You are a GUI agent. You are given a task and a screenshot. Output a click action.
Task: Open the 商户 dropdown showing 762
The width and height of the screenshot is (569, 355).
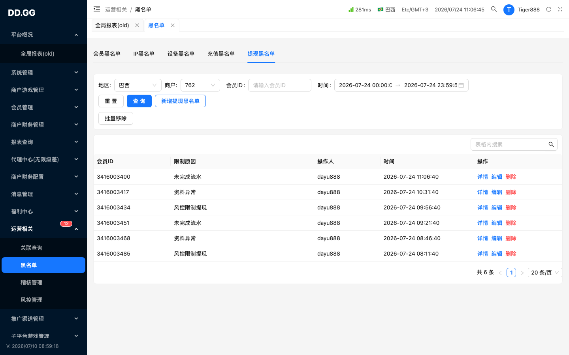(200, 85)
